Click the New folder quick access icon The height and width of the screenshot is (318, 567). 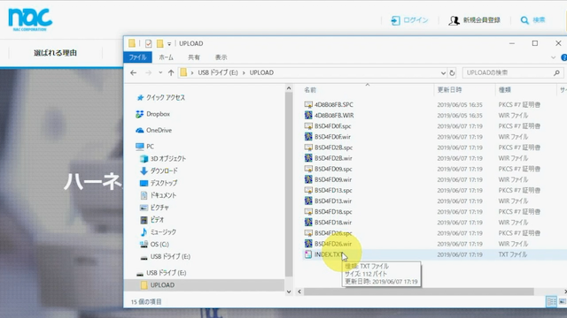coord(159,43)
